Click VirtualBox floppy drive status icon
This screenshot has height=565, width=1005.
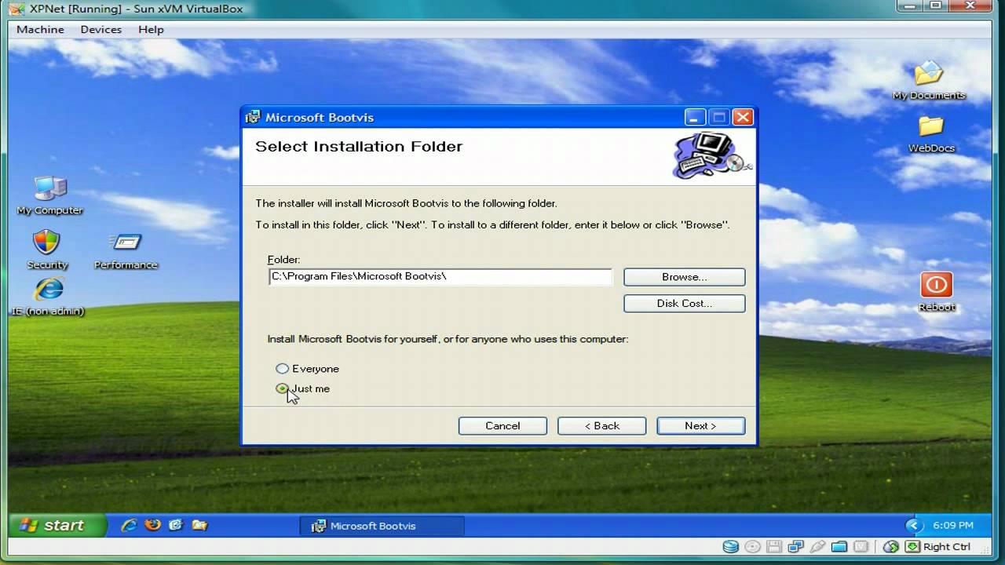[x=774, y=547]
